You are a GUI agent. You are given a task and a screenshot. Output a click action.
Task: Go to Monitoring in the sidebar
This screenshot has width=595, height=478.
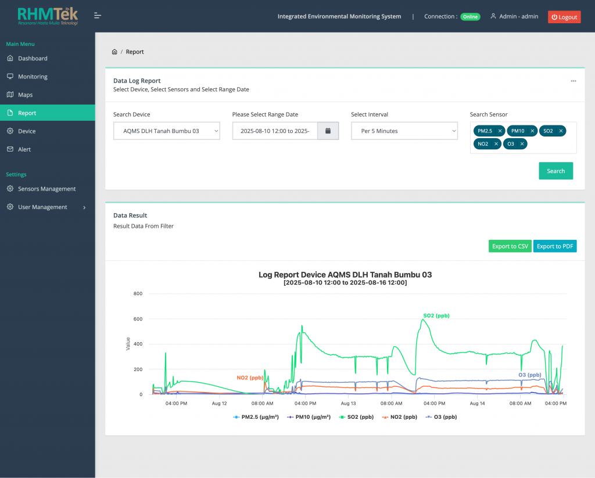[33, 77]
